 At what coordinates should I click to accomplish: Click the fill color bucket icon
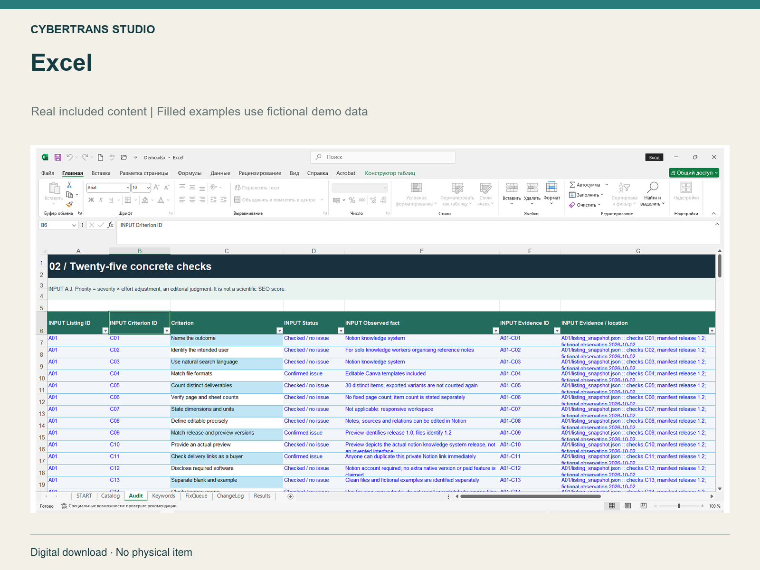pos(145,200)
